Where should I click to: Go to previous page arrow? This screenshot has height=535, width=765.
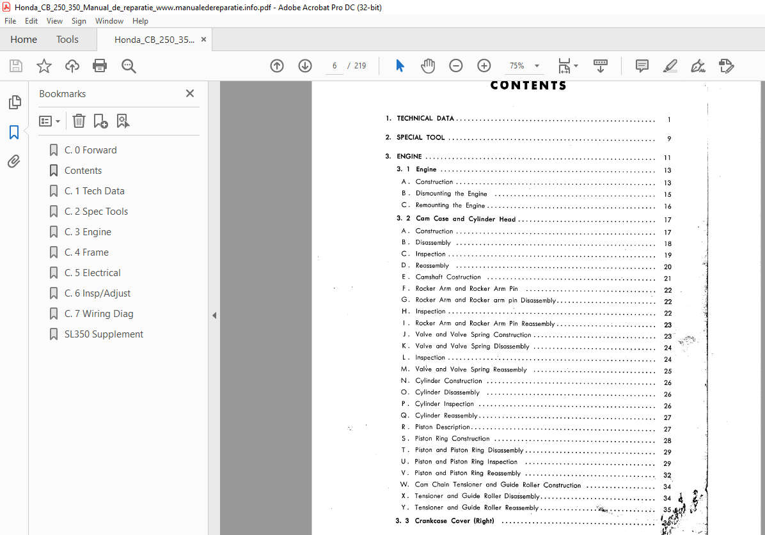pos(277,66)
